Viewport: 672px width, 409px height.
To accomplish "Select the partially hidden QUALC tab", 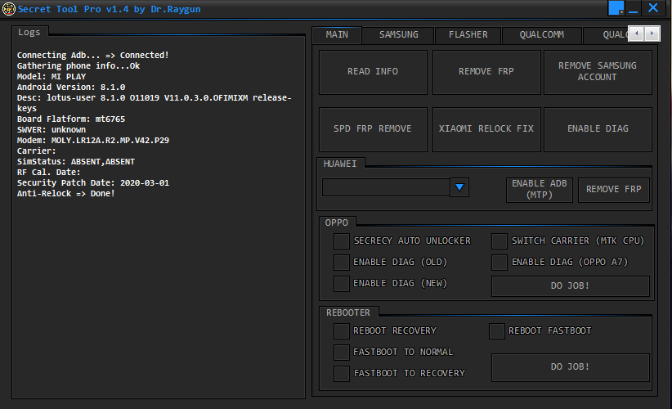I will pos(606,34).
